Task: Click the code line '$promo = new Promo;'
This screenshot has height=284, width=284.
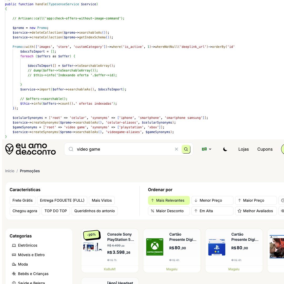Action: point(31,28)
